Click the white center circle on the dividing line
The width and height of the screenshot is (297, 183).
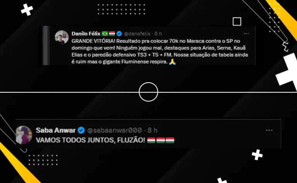point(148,92)
